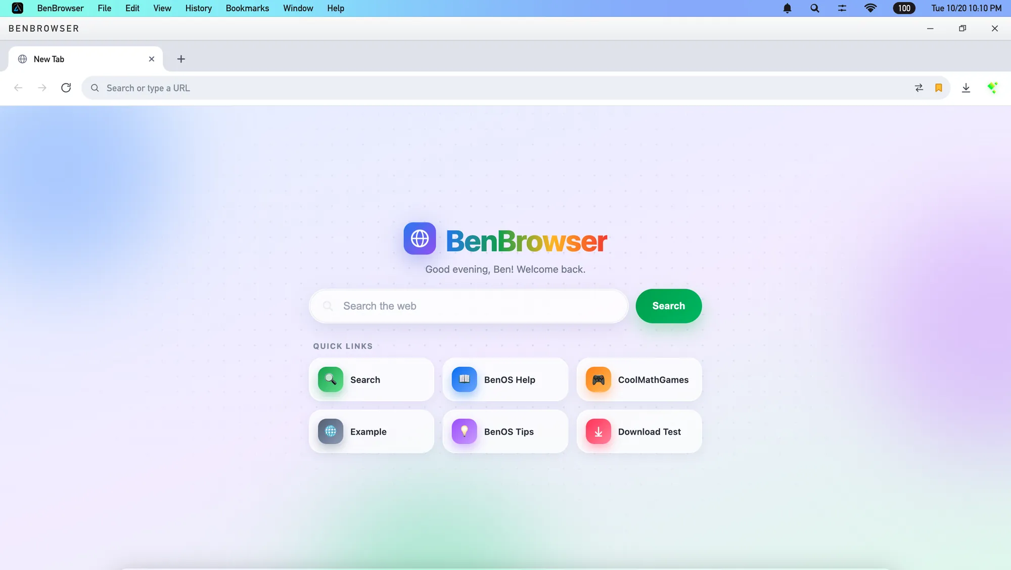Open the Window menu
This screenshot has width=1011, height=570.
tap(298, 8)
